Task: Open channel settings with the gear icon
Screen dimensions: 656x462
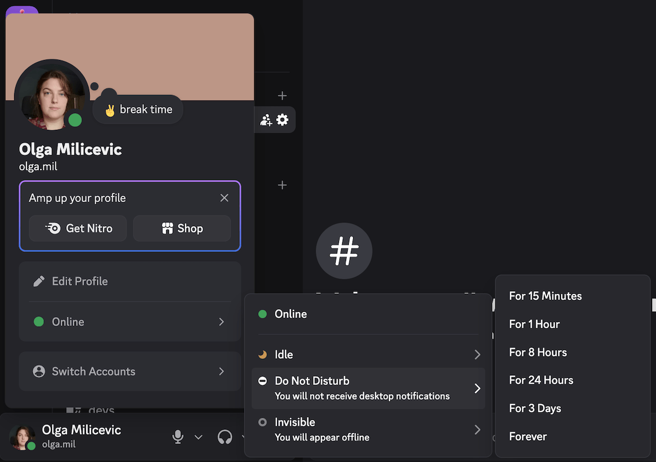Action: coord(283,120)
